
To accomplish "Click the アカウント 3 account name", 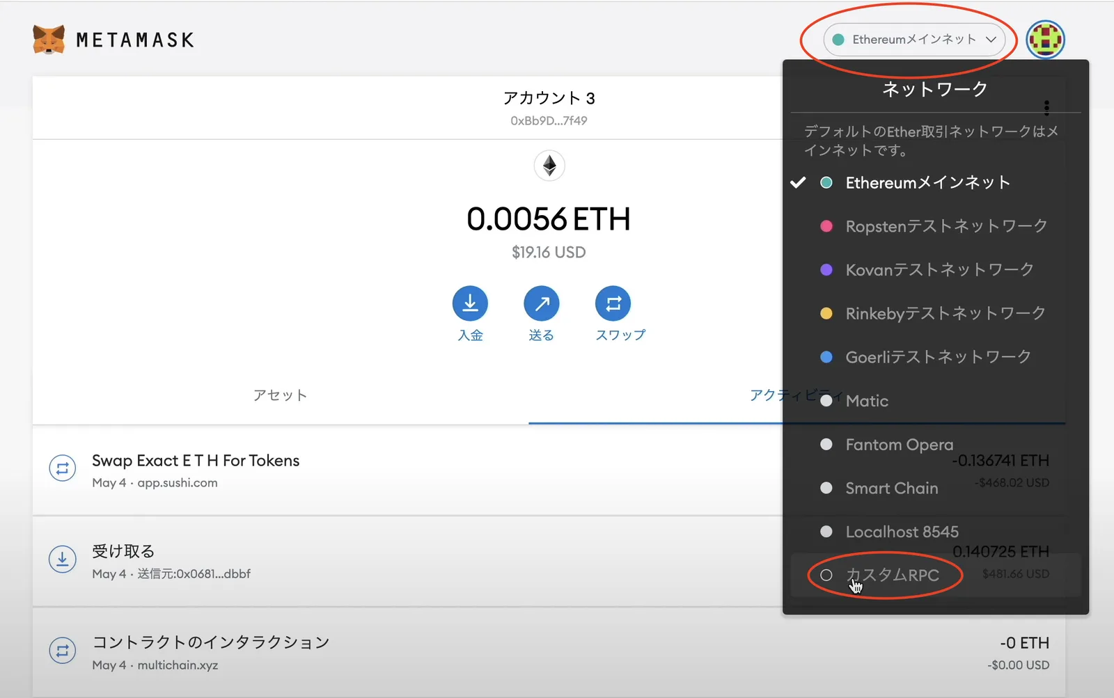I will 549,98.
